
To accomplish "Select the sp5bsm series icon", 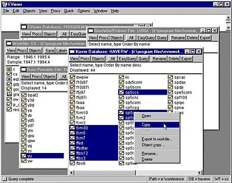I will [122, 87].
